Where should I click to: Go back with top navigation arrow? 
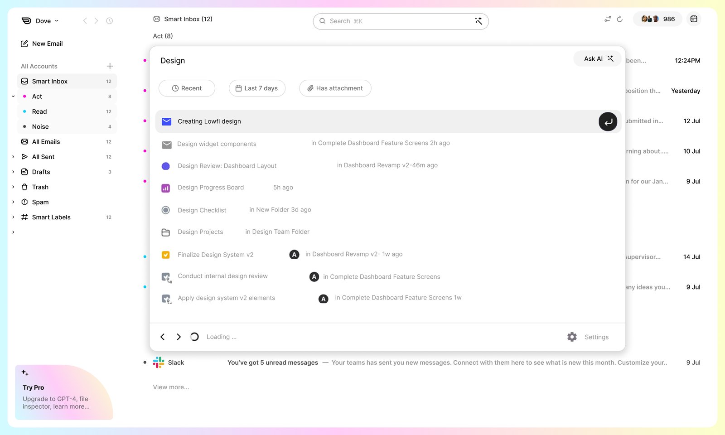click(85, 21)
